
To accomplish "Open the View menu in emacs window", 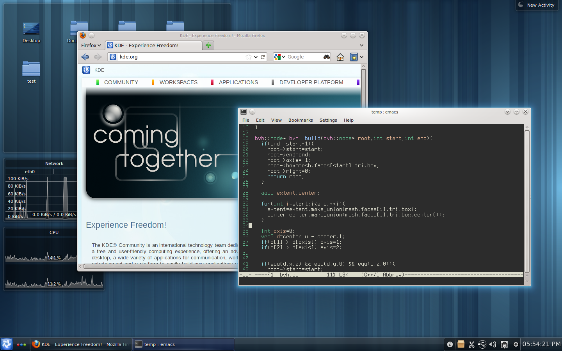I will (x=276, y=120).
